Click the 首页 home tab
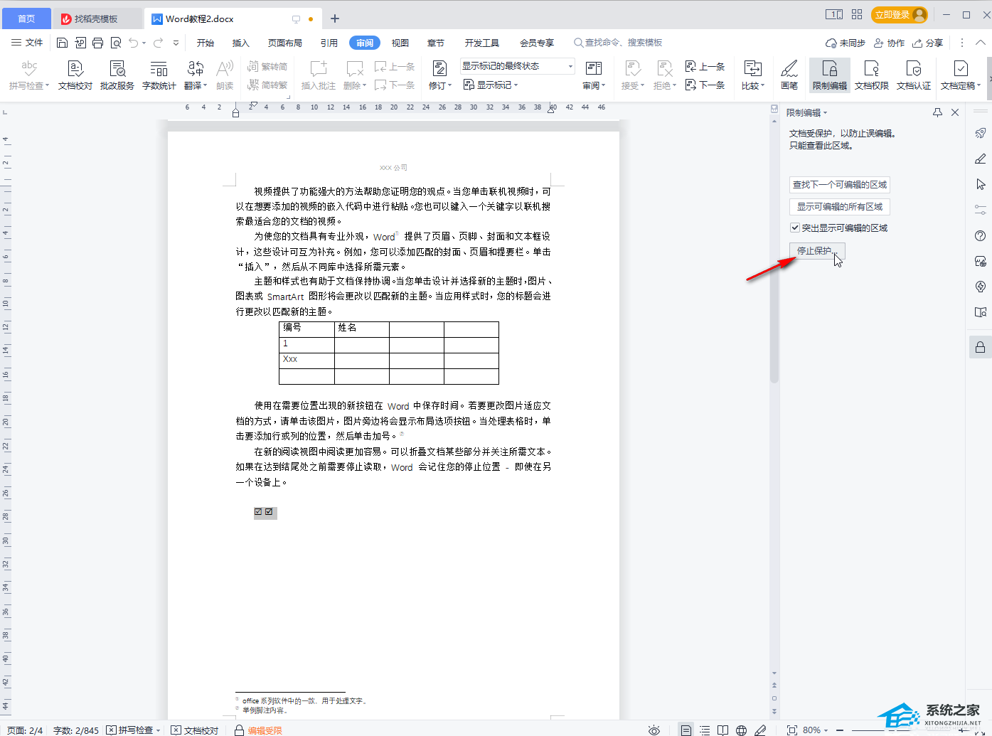The width and height of the screenshot is (992, 736). [26, 18]
